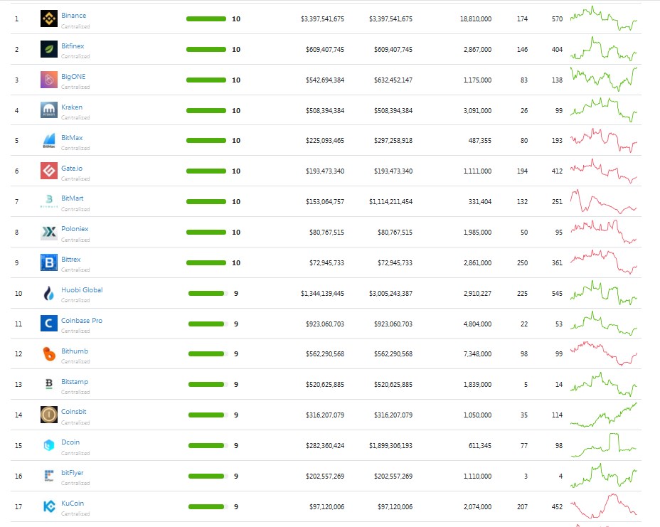This screenshot has height=527, width=660.
Task: Select Huobi Global's $3,005,243,387 value
Action: click(390, 294)
